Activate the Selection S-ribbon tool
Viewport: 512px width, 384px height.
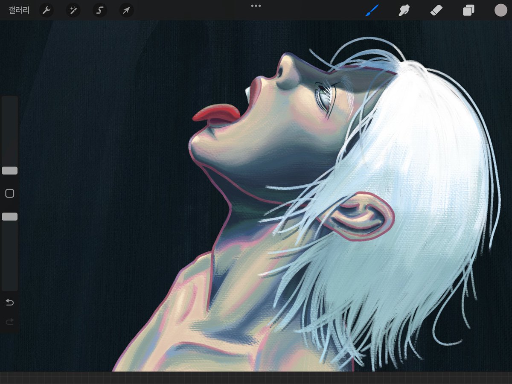[x=100, y=10]
